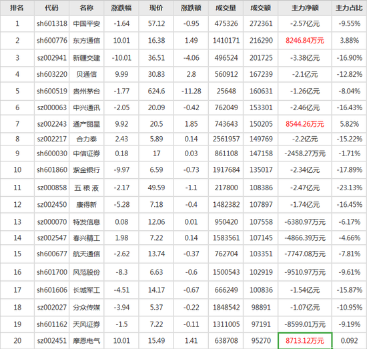This screenshot has width=367, height=349.
Task: Click the 2561957 volume cell
Action: pos(226,139)
